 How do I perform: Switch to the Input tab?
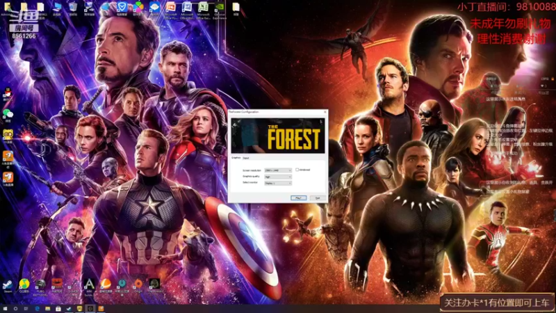point(246,158)
